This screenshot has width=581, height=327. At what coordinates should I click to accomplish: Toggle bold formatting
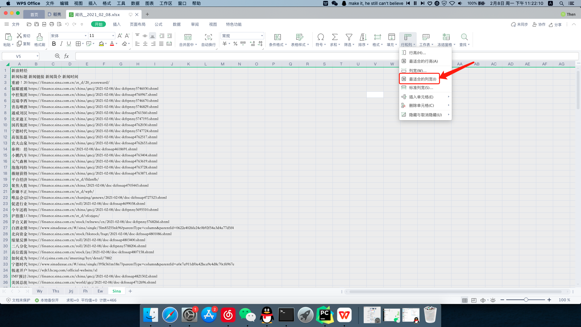pos(54,44)
